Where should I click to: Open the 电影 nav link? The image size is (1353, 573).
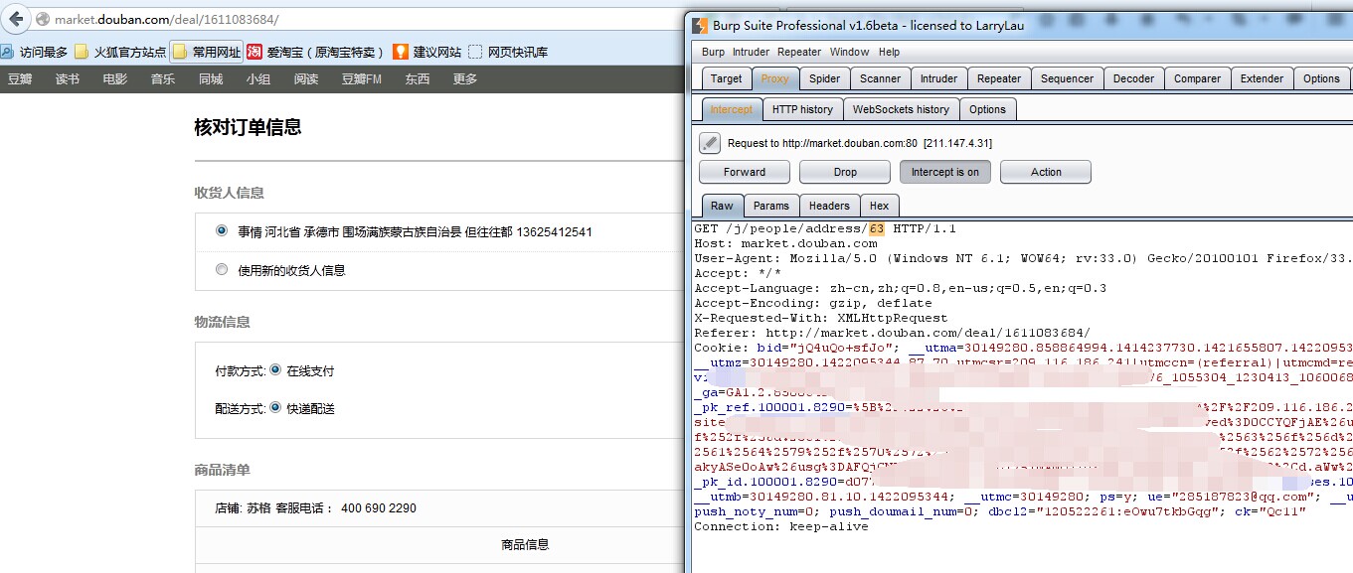[x=115, y=79]
